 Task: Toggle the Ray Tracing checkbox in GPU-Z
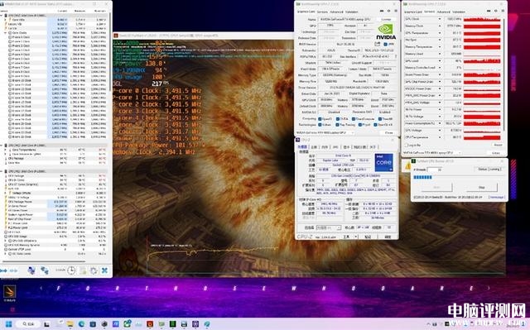click(x=337, y=125)
